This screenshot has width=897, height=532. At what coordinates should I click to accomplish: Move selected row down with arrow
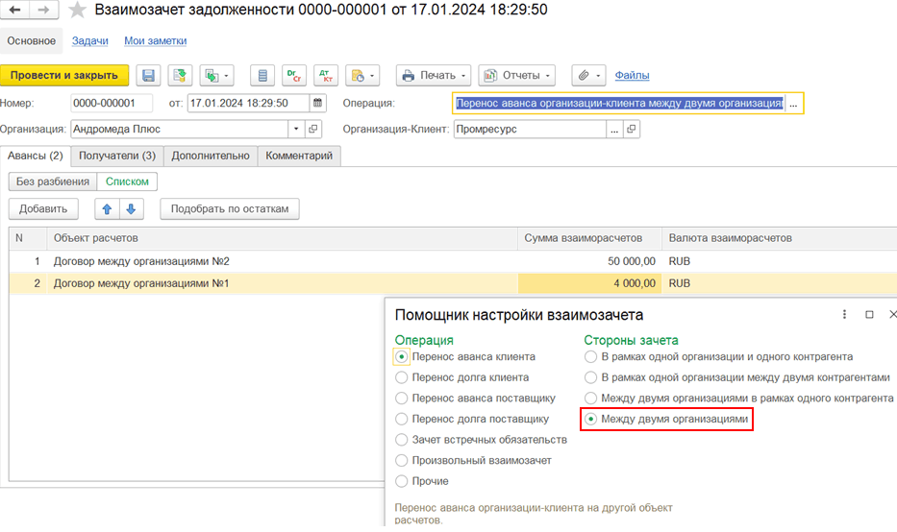pyautogui.click(x=131, y=208)
